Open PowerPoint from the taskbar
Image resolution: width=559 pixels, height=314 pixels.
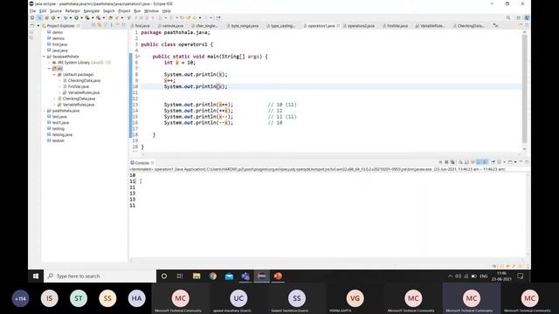click(278, 276)
